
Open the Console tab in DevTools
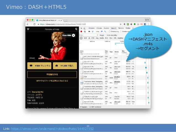point(99,28)
